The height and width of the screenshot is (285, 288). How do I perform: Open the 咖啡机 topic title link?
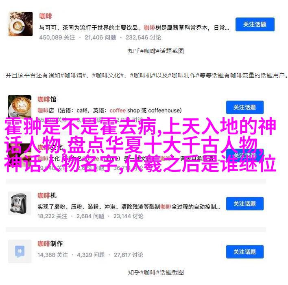coord(47,196)
